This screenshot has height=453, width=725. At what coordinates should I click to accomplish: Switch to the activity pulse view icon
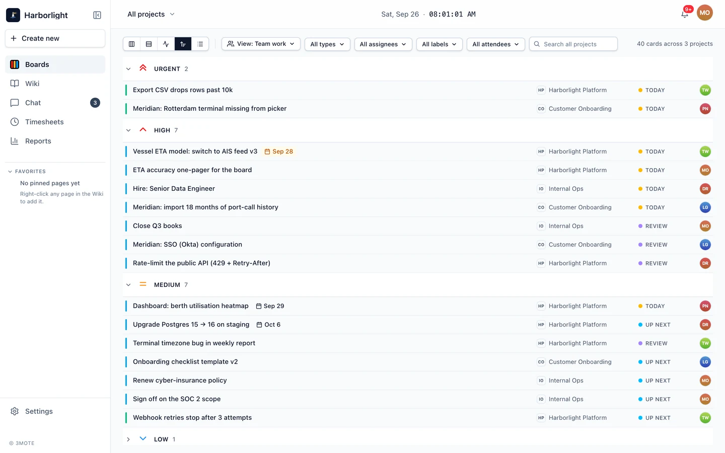(x=166, y=44)
